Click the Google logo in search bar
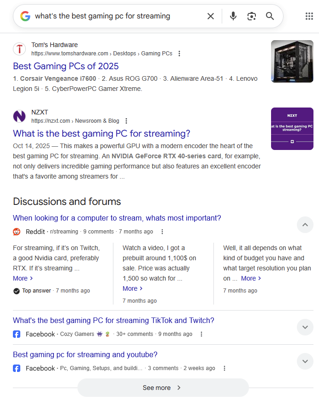Viewport: 319px width, 401px height. [x=26, y=16]
